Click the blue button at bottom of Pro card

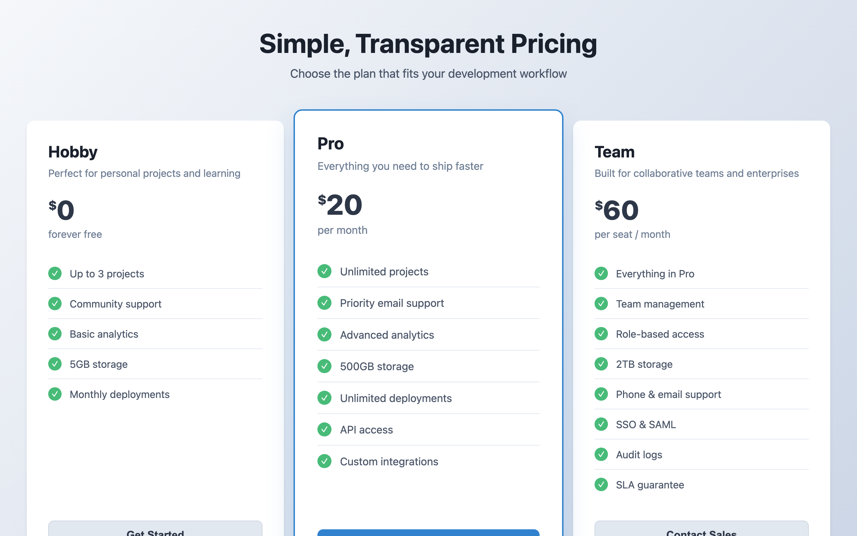(428, 532)
